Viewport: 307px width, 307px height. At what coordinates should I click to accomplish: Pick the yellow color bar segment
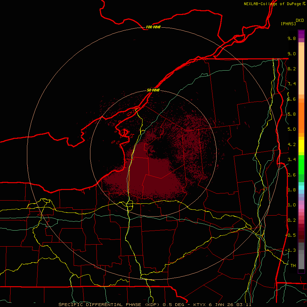pyautogui.click(x=301, y=146)
